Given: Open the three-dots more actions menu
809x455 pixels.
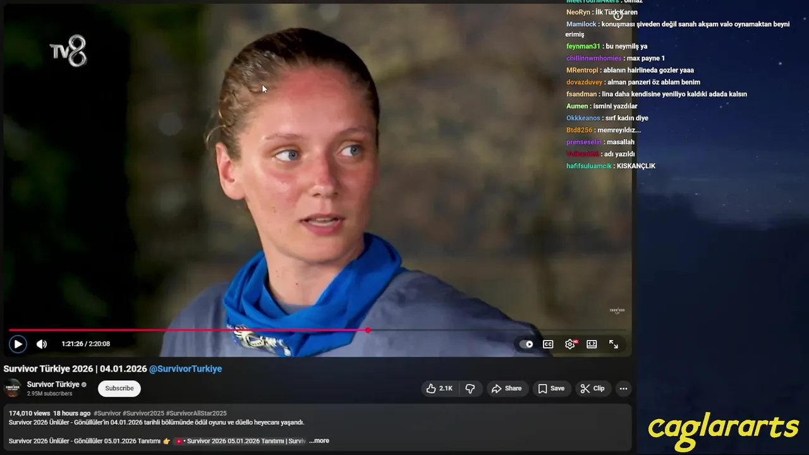Looking at the screenshot, I should pos(623,389).
